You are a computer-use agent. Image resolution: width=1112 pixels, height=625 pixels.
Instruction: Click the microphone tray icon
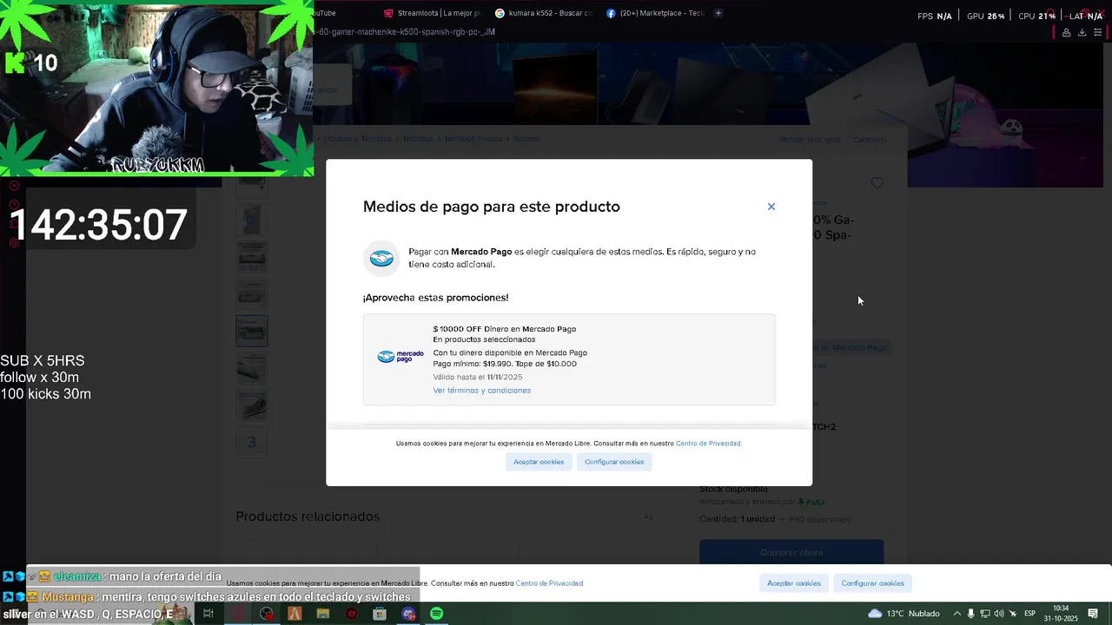pyautogui.click(x=971, y=614)
